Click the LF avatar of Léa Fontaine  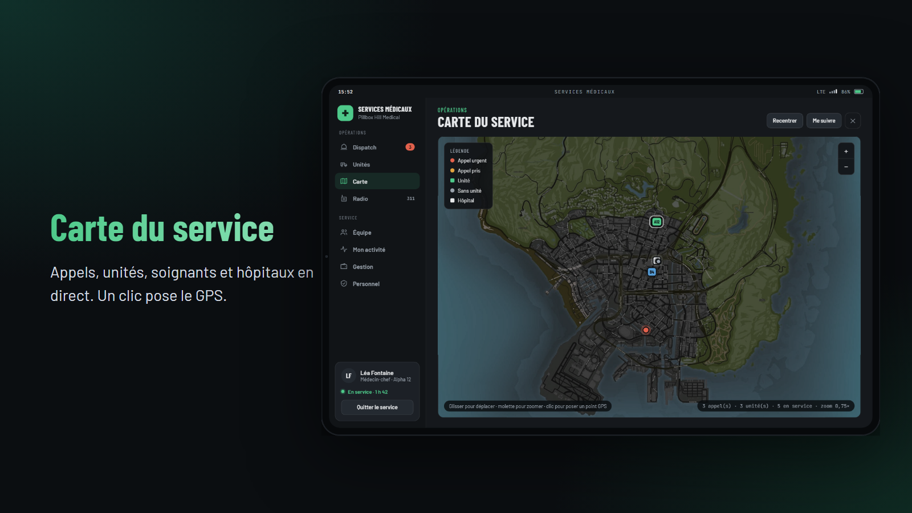[349, 376]
